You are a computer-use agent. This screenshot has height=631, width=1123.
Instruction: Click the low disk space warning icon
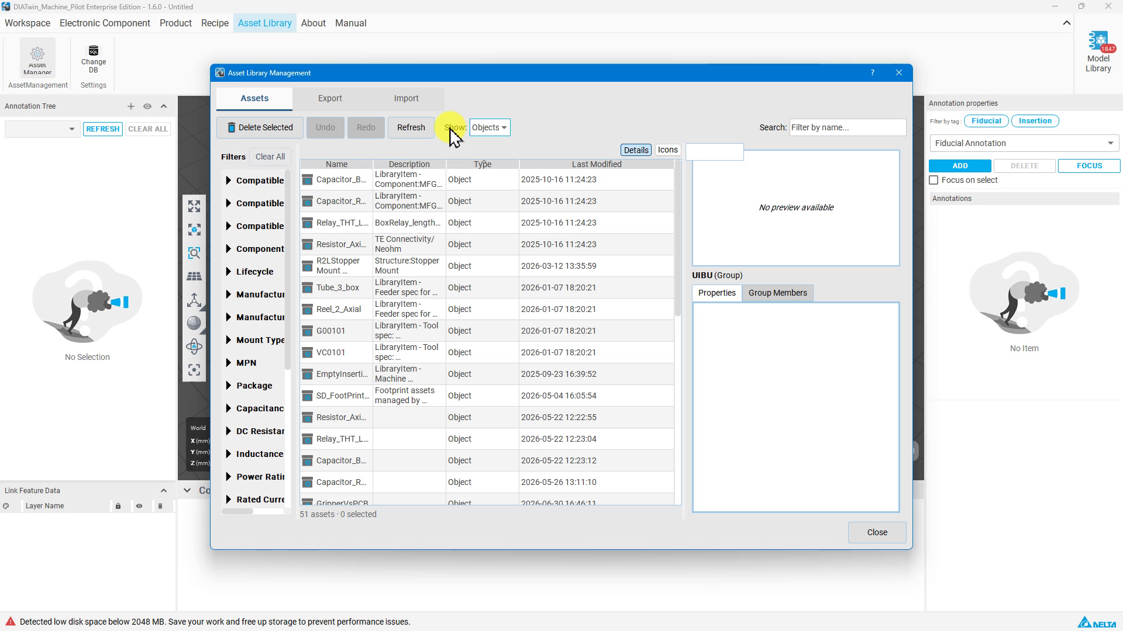[x=10, y=622]
